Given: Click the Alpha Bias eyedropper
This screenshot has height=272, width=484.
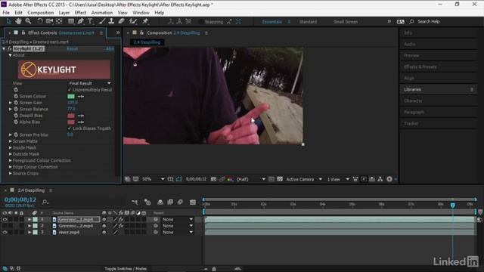Looking at the screenshot, I should click(x=81, y=122).
